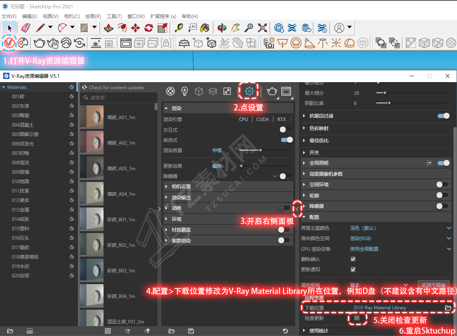
Task: Toggle the 检查更新 checkbox
Action: click(357, 318)
